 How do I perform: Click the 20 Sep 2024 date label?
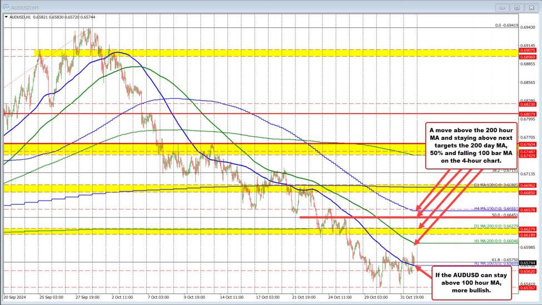click(x=15, y=297)
